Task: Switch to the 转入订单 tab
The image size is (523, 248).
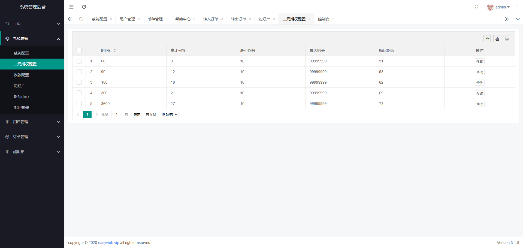Action: pyautogui.click(x=210, y=19)
